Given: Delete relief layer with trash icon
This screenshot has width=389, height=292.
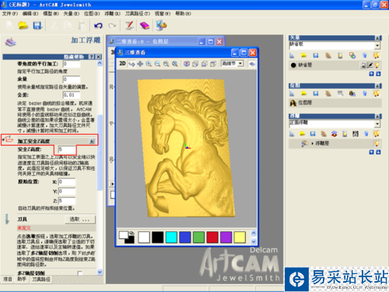Looking at the screenshot, I should click(366, 134).
